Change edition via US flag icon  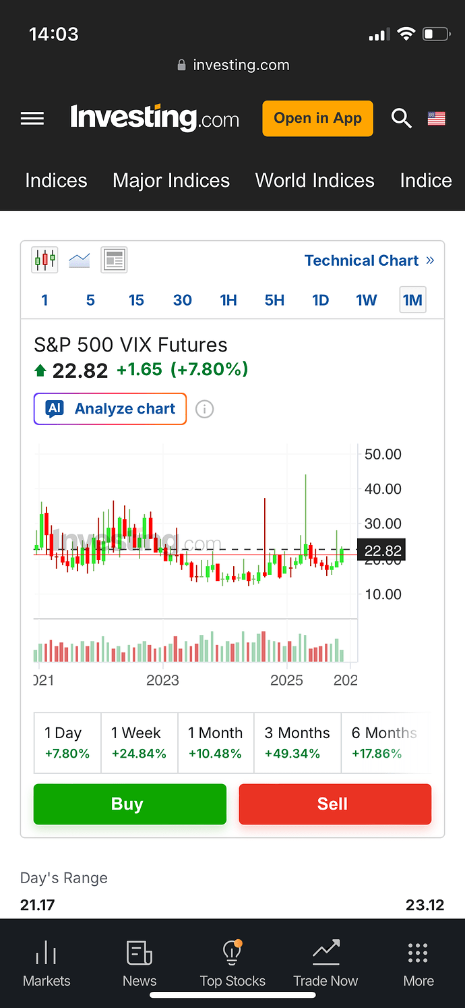437,119
